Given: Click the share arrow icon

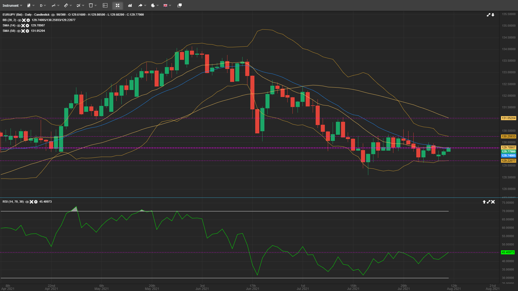Looking at the screenshot, I should click(140, 5).
